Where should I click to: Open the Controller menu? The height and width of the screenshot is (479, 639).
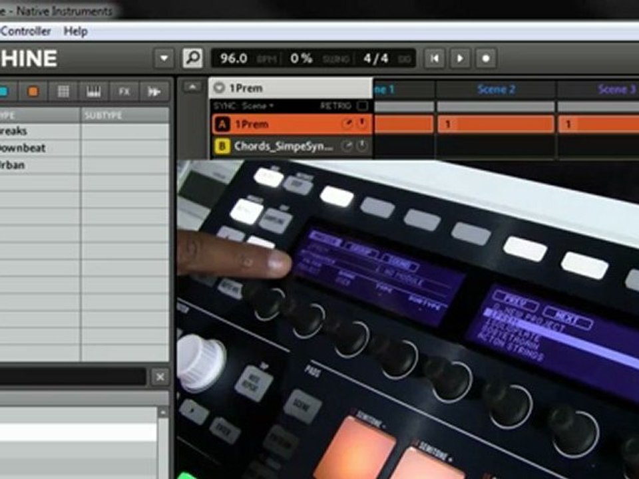(26, 31)
